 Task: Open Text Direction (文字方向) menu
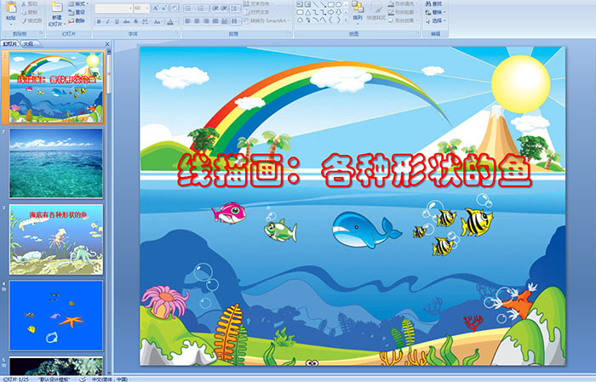click(x=259, y=3)
